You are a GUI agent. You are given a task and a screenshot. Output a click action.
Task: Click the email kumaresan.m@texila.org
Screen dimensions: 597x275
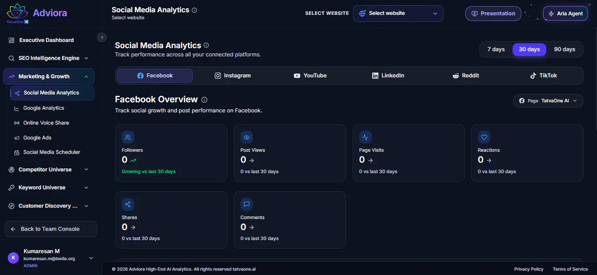[49, 259]
